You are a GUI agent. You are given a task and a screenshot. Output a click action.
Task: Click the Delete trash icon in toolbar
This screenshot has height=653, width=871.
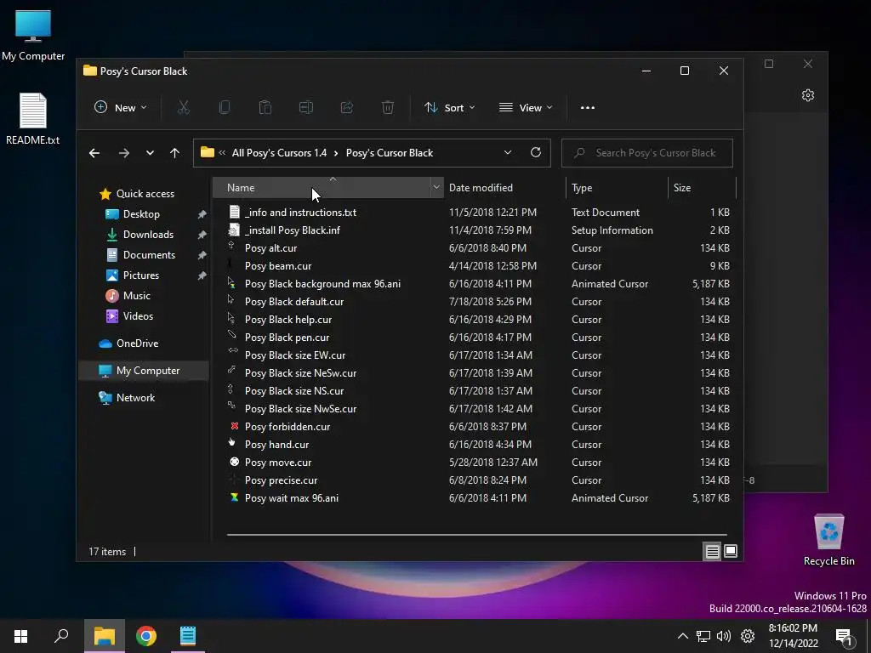coord(388,108)
